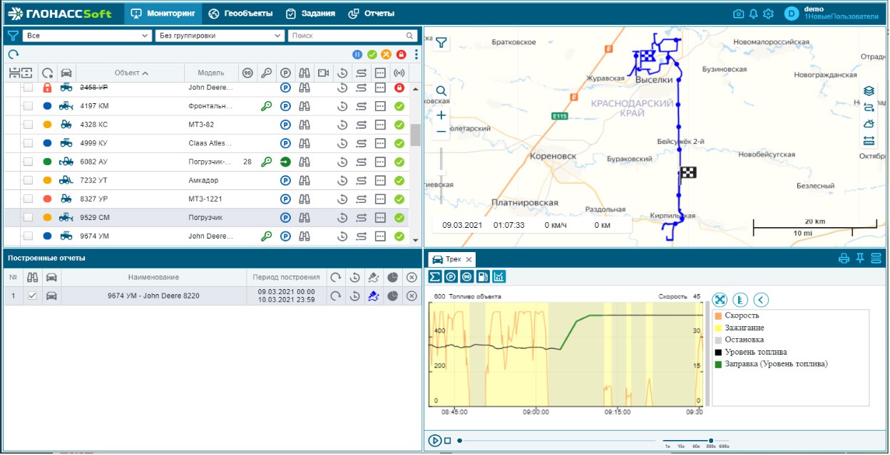Tick checkbox for object 4197 КМ

[28, 106]
